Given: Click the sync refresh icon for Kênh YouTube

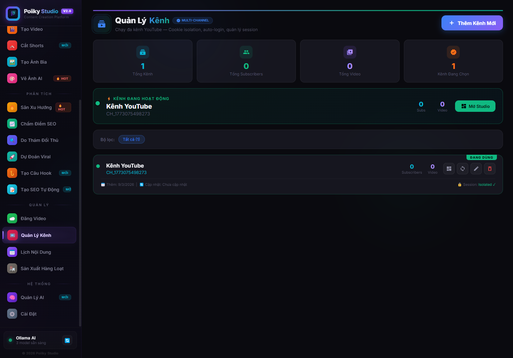Looking at the screenshot, I should [463, 169].
